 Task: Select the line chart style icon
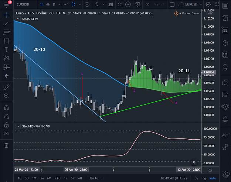coord(66,4)
